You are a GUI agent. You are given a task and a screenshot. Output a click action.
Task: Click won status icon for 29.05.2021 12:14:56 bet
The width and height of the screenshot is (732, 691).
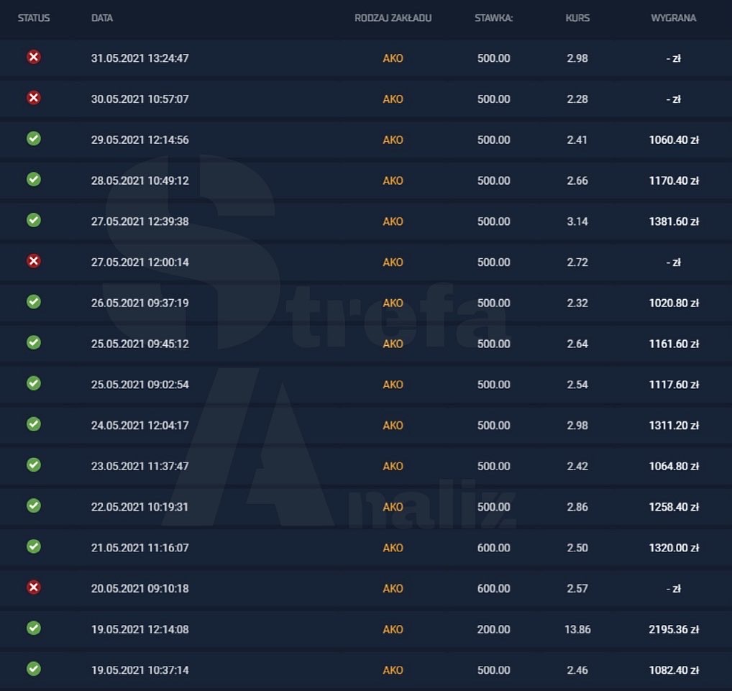click(x=34, y=139)
